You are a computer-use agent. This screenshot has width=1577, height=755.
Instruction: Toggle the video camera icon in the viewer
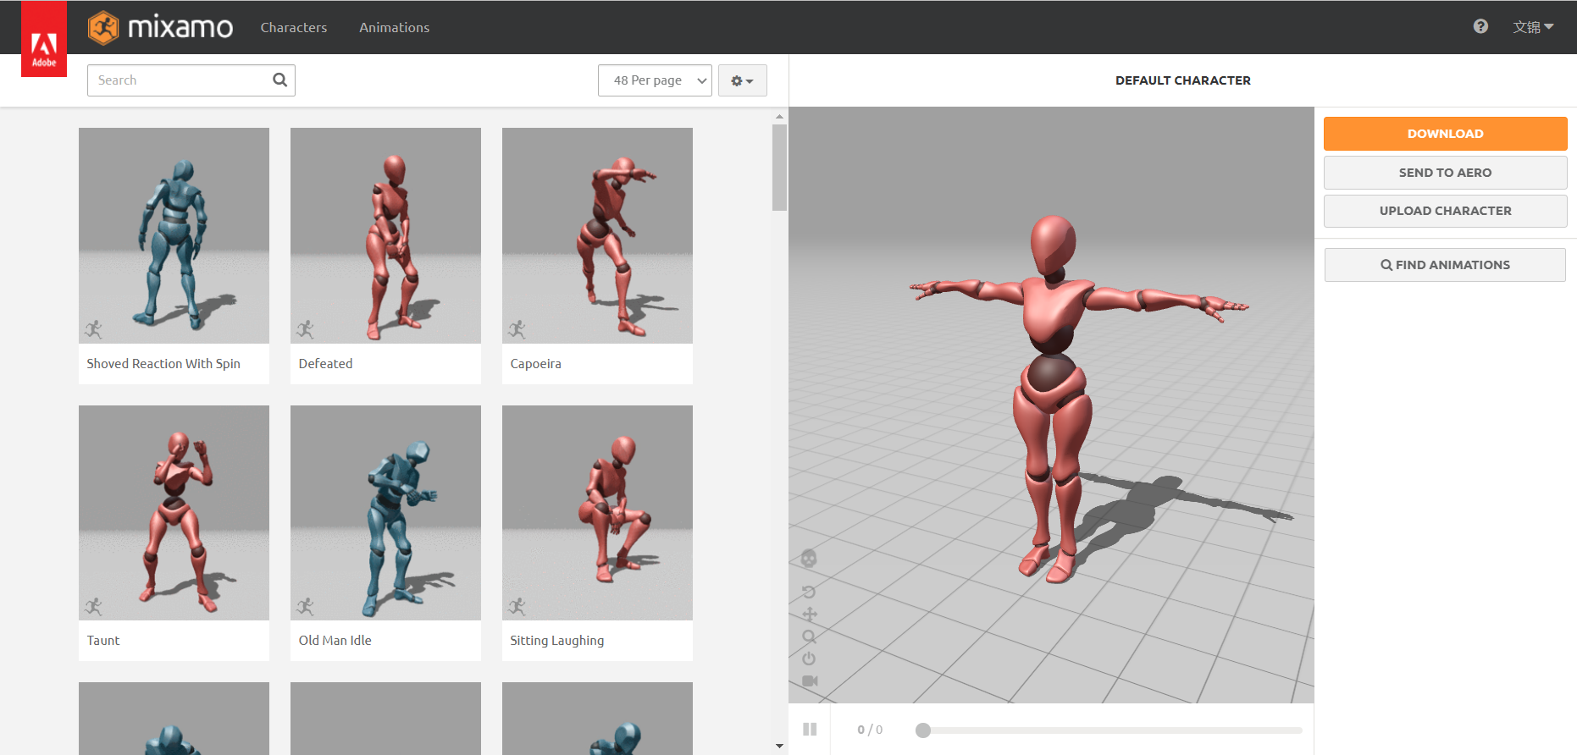810,681
